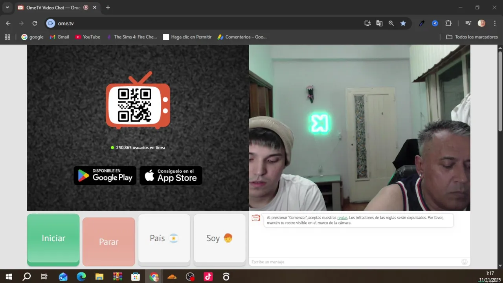
Task: Open the Gmail bookmark
Action: pyautogui.click(x=59, y=37)
